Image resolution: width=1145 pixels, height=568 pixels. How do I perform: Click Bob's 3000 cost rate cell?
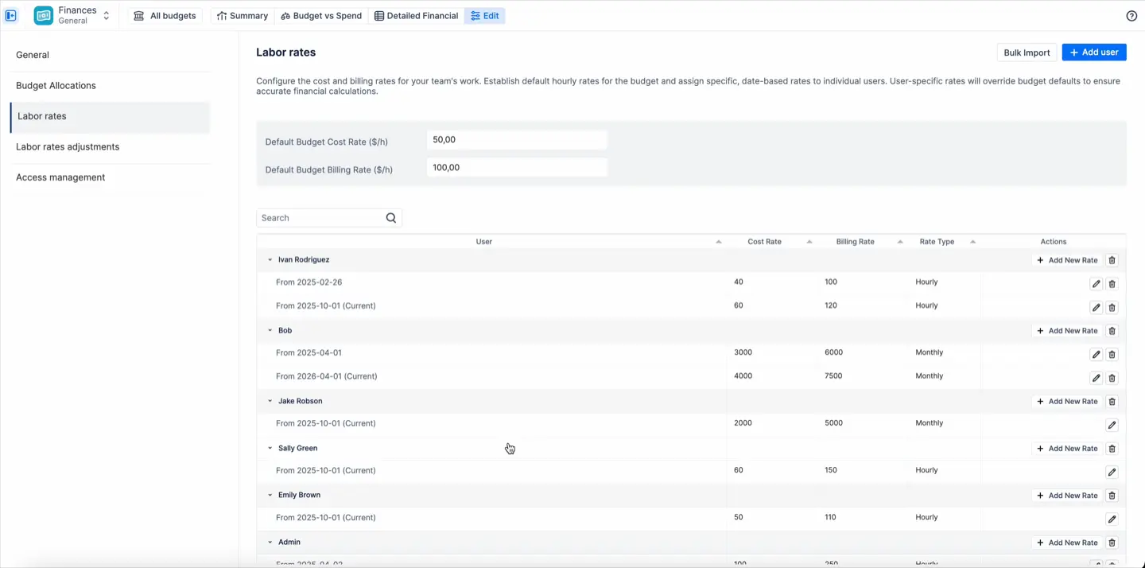coord(743,352)
